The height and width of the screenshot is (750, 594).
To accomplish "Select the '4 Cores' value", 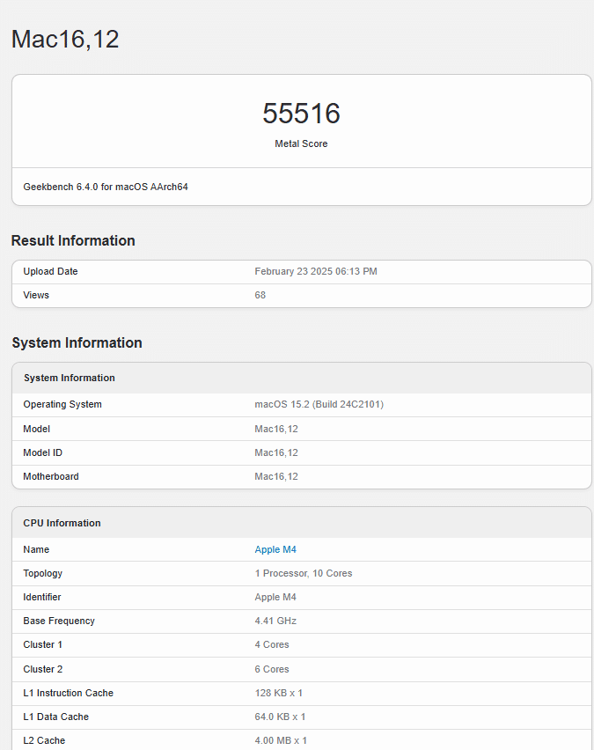I will pyautogui.click(x=272, y=644).
